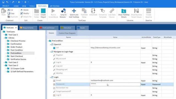Click the Save icon in quick access bar
The image size is (176, 99).
pyautogui.click(x=3, y=2)
